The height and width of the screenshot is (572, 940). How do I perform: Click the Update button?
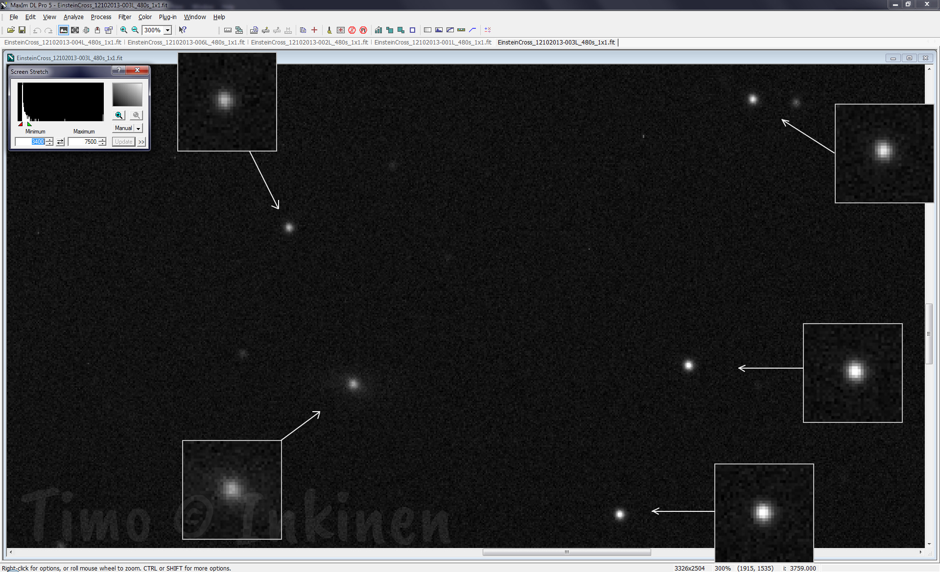point(123,142)
